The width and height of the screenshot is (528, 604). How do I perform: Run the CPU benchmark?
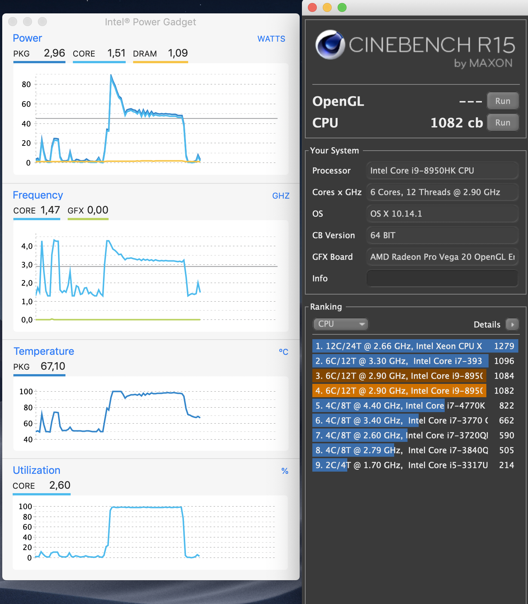(x=503, y=122)
